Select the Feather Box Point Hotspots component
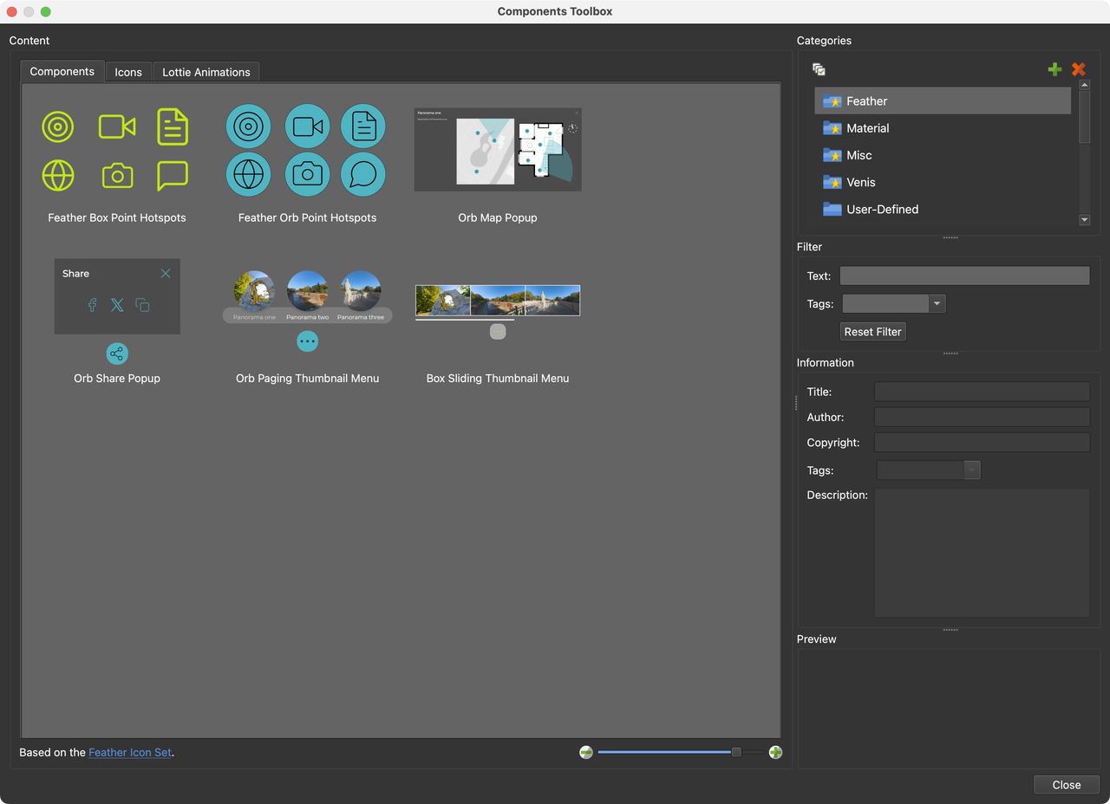The height and width of the screenshot is (804, 1110). pos(117,150)
